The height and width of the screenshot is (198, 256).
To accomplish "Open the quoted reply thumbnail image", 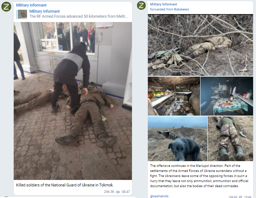I will (22, 14).
